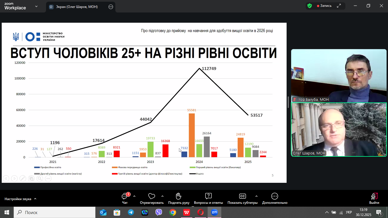Open the Windows Start menu

pyautogui.click(x=7, y=212)
